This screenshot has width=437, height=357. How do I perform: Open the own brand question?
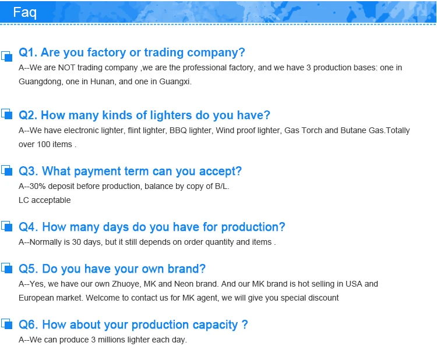click(x=112, y=269)
